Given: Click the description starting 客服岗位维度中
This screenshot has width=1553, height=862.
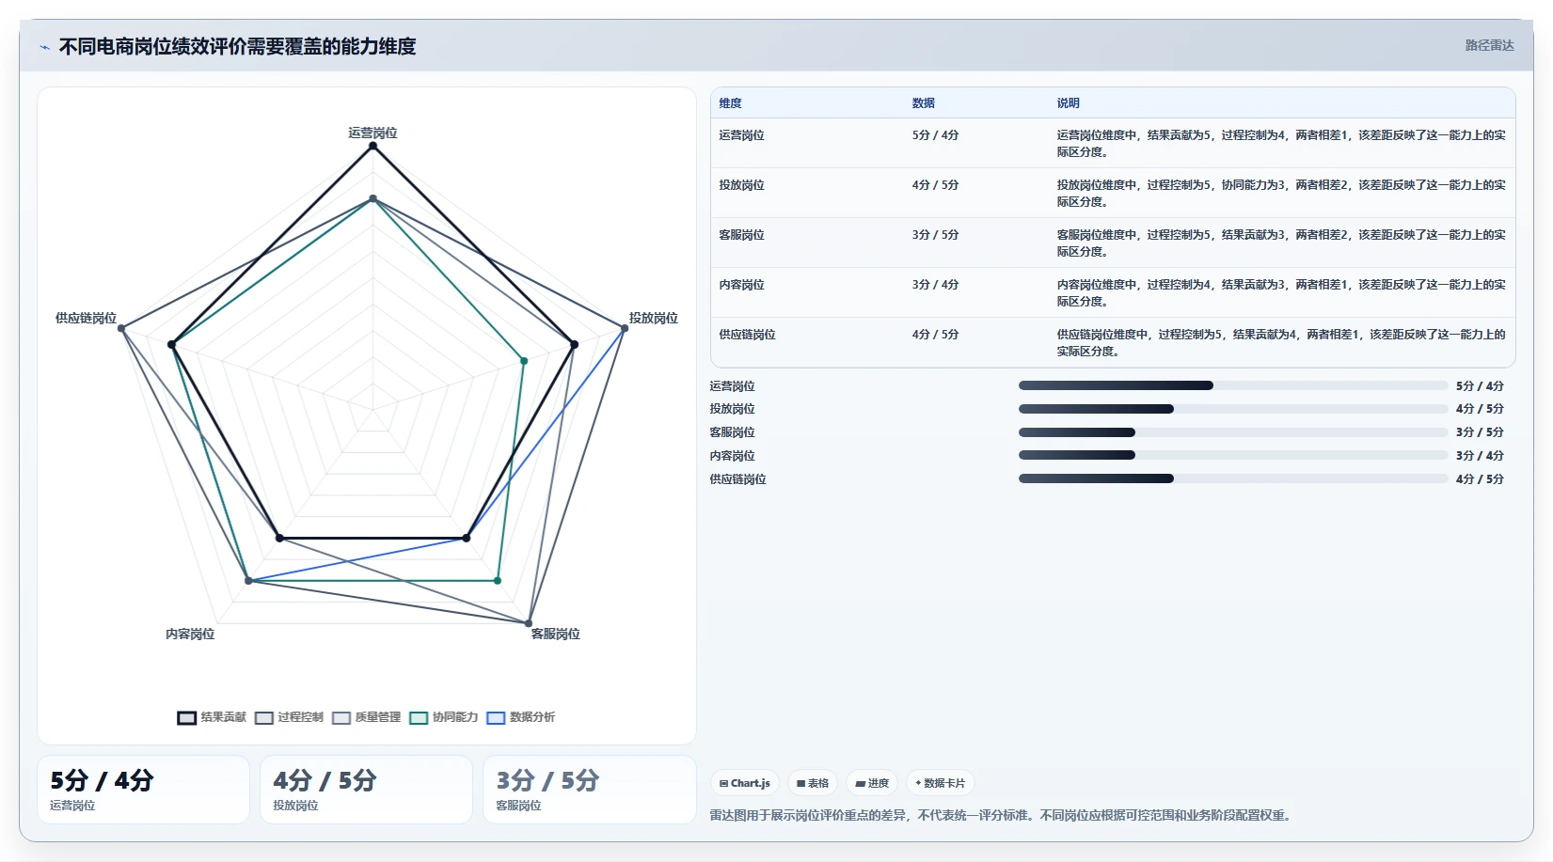Looking at the screenshot, I should tap(1281, 243).
